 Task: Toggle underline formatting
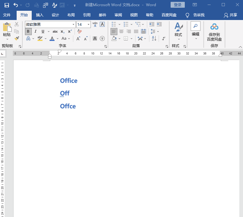pos(43,31)
